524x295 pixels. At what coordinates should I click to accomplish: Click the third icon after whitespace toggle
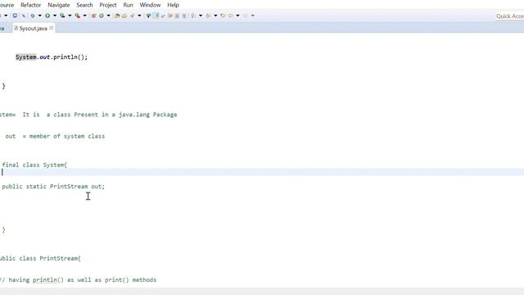[184, 16]
